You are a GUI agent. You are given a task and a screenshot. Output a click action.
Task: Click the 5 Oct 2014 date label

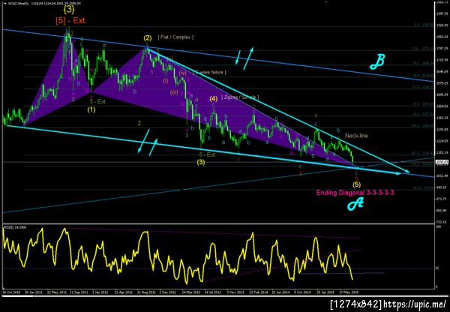click(x=302, y=292)
